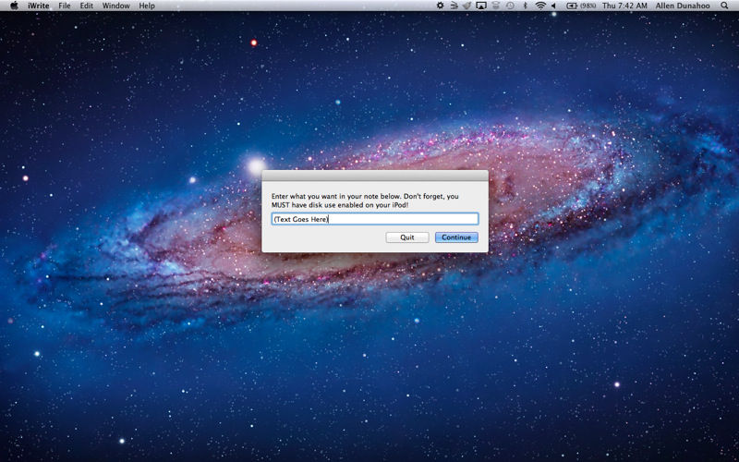The width and height of the screenshot is (739, 462).
Task: Click the clock showing Thu 7:42 AM
Action: (x=624, y=6)
